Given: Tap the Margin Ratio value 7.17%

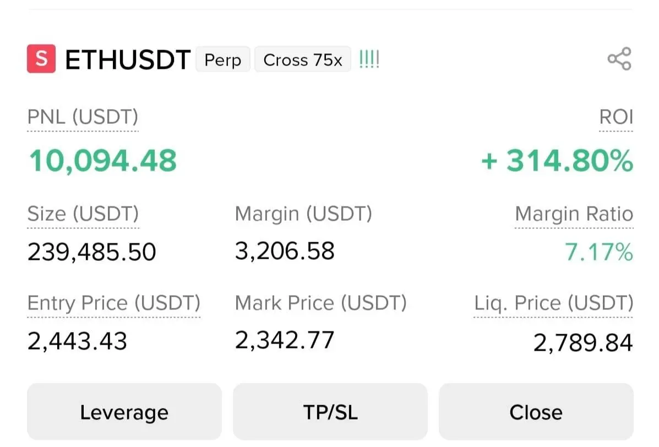Looking at the screenshot, I should 599,252.
